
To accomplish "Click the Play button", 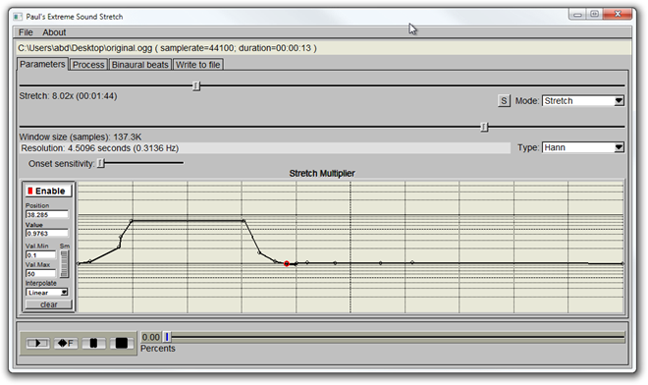I will point(37,343).
